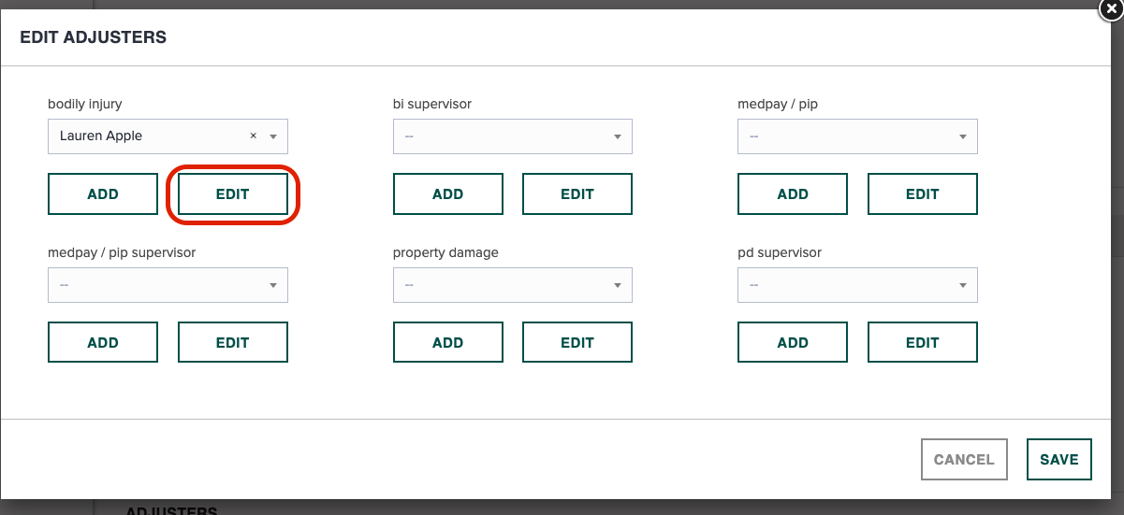Expand the medpay / pip supervisor dropdown
Screen dimensions: 1124x515
tap(168, 285)
